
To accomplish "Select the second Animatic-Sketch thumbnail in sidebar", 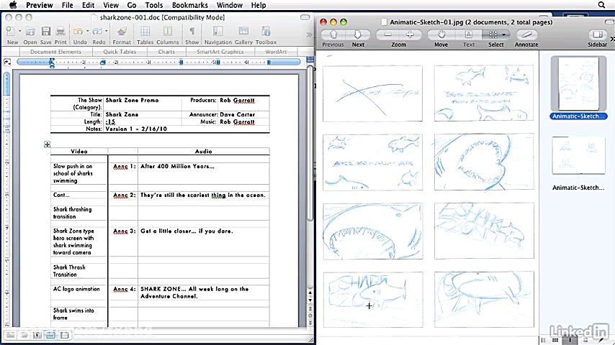I will (x=578, y=155).
